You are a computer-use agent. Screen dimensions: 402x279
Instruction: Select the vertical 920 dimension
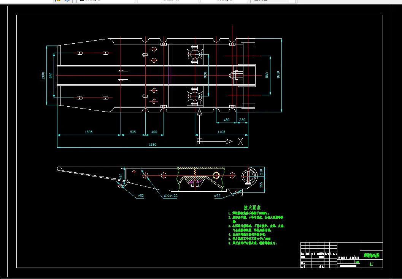coord(205,75)
